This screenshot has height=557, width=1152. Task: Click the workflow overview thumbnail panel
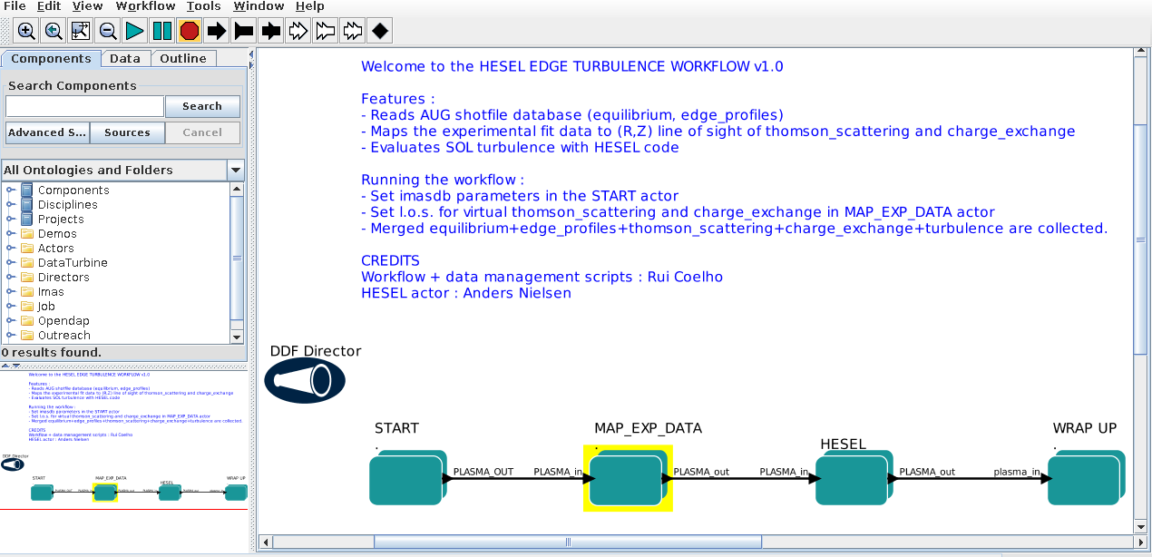pos(124,438)
